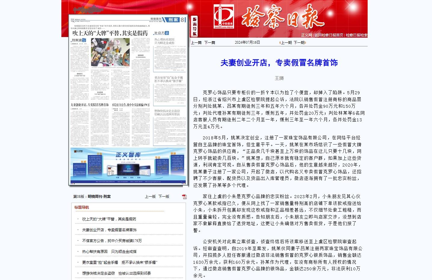Click thumbnail article 不信官方公告 headline
The height and width of the screenshot is (280, 432).
tap(131, 105)
